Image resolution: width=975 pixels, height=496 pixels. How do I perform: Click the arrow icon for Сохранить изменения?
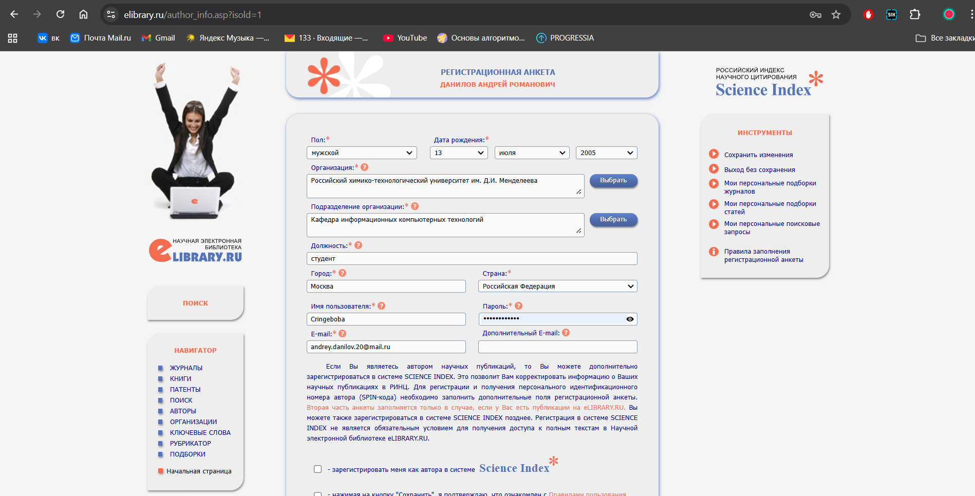point(714,154)
